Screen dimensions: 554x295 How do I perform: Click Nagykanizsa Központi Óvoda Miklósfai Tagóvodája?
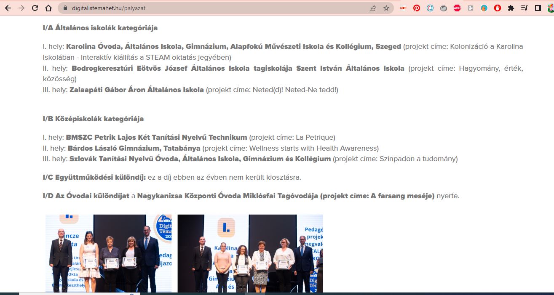click(x=227, y=196)
